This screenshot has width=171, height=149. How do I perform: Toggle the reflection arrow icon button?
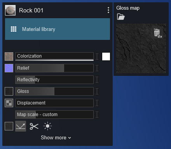click(x=21, y=126)
